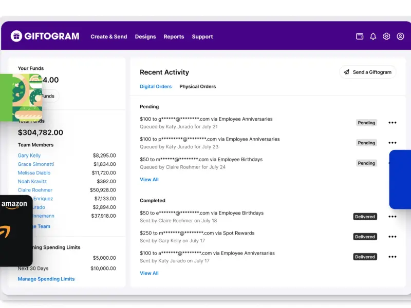Open notifications bell icon
411x308 pixels.
point(373,36)
